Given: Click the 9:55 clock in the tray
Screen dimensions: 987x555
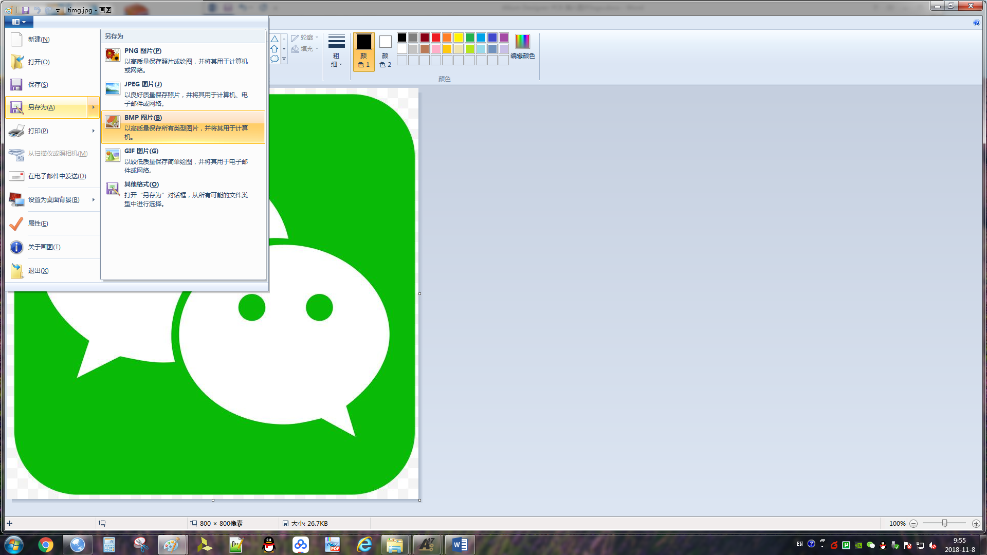Looking at the screenshot, I should (x=960, y=541).
